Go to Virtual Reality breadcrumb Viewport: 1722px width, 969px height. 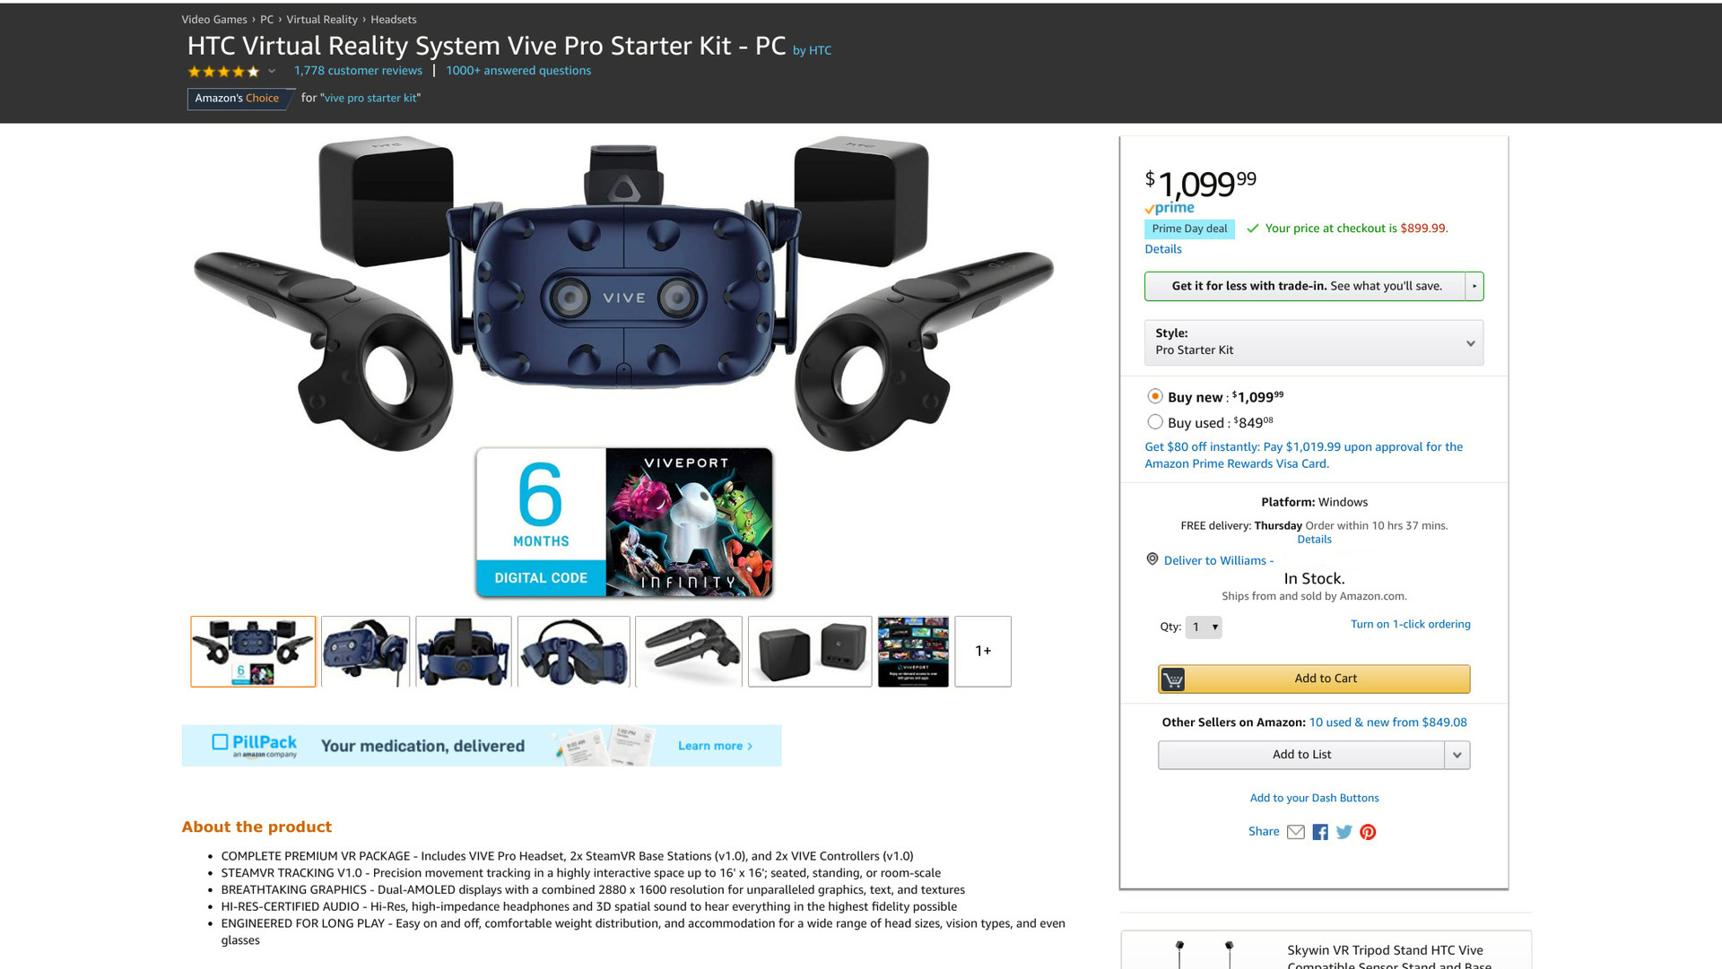[322, 20]
